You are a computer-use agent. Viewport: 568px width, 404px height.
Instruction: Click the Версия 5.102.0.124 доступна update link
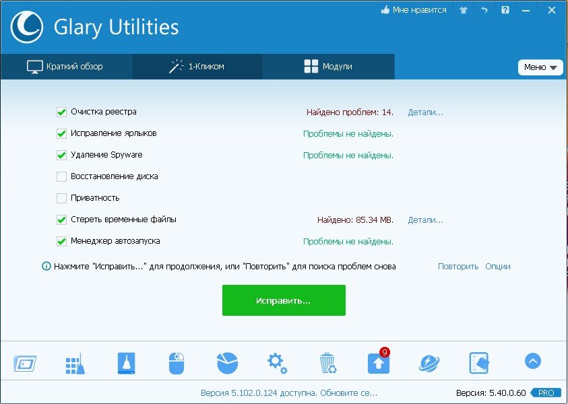coord(289,393)
